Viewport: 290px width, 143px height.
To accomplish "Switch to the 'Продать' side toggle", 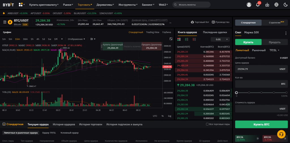I will 274,42.
